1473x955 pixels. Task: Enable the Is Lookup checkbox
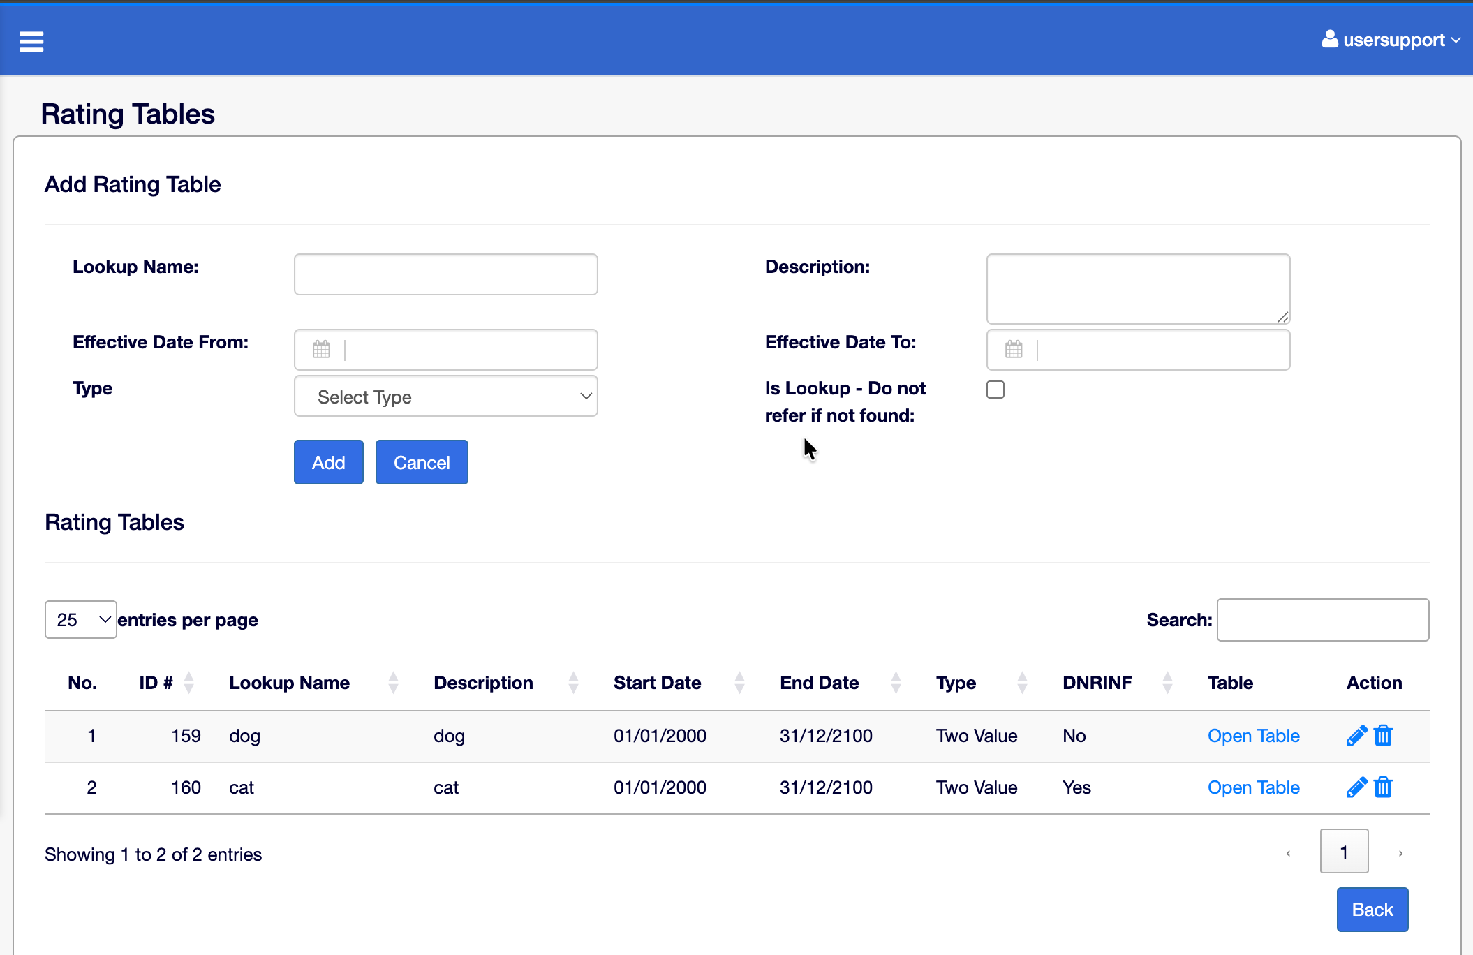pyautogui.click(x=995, y=390)
